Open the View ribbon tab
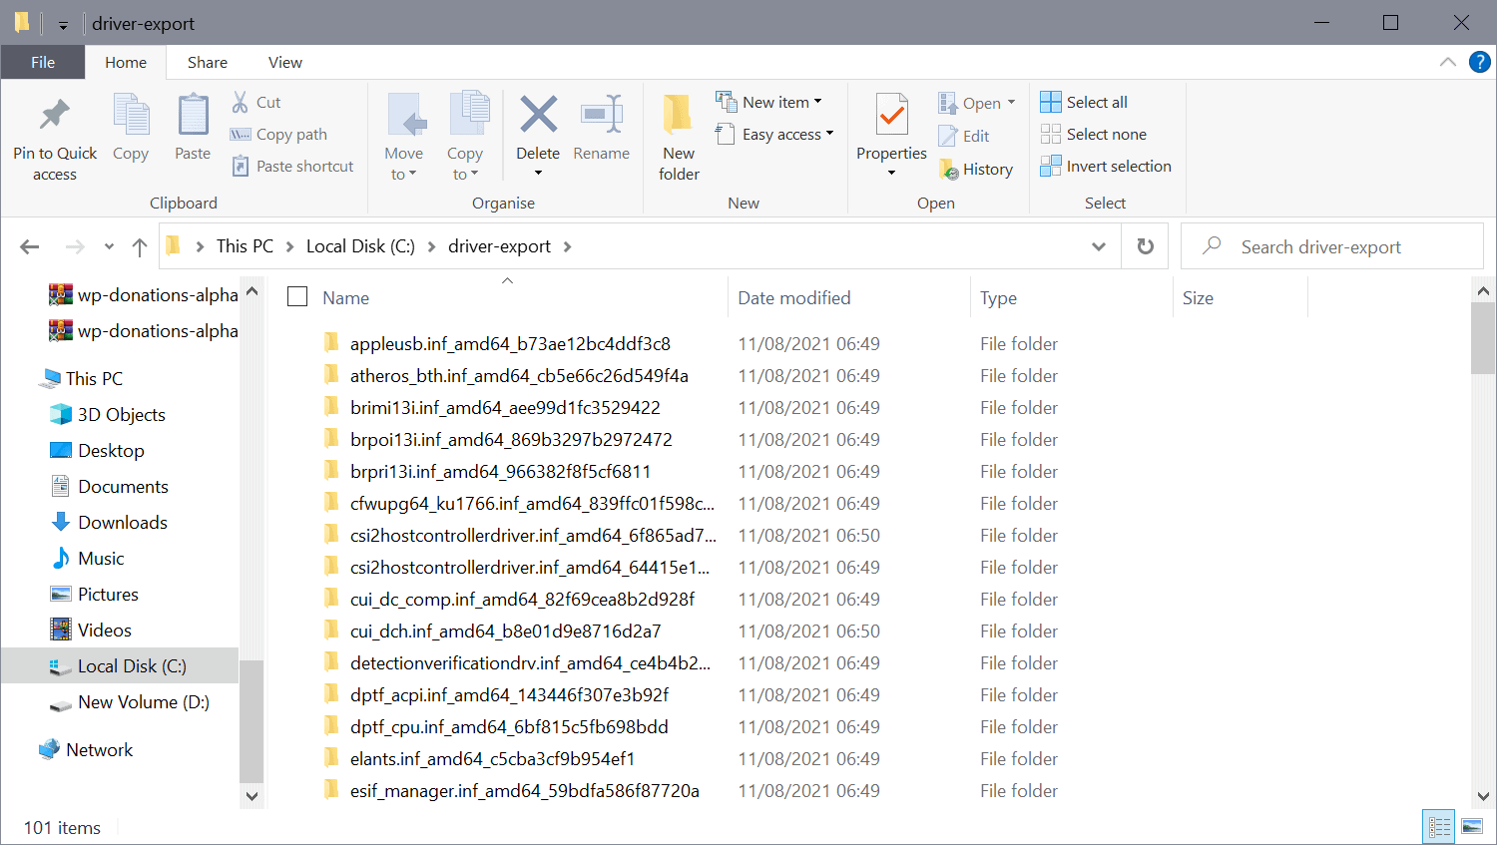The image size is (1497, 845). click(x=284, y=62)
